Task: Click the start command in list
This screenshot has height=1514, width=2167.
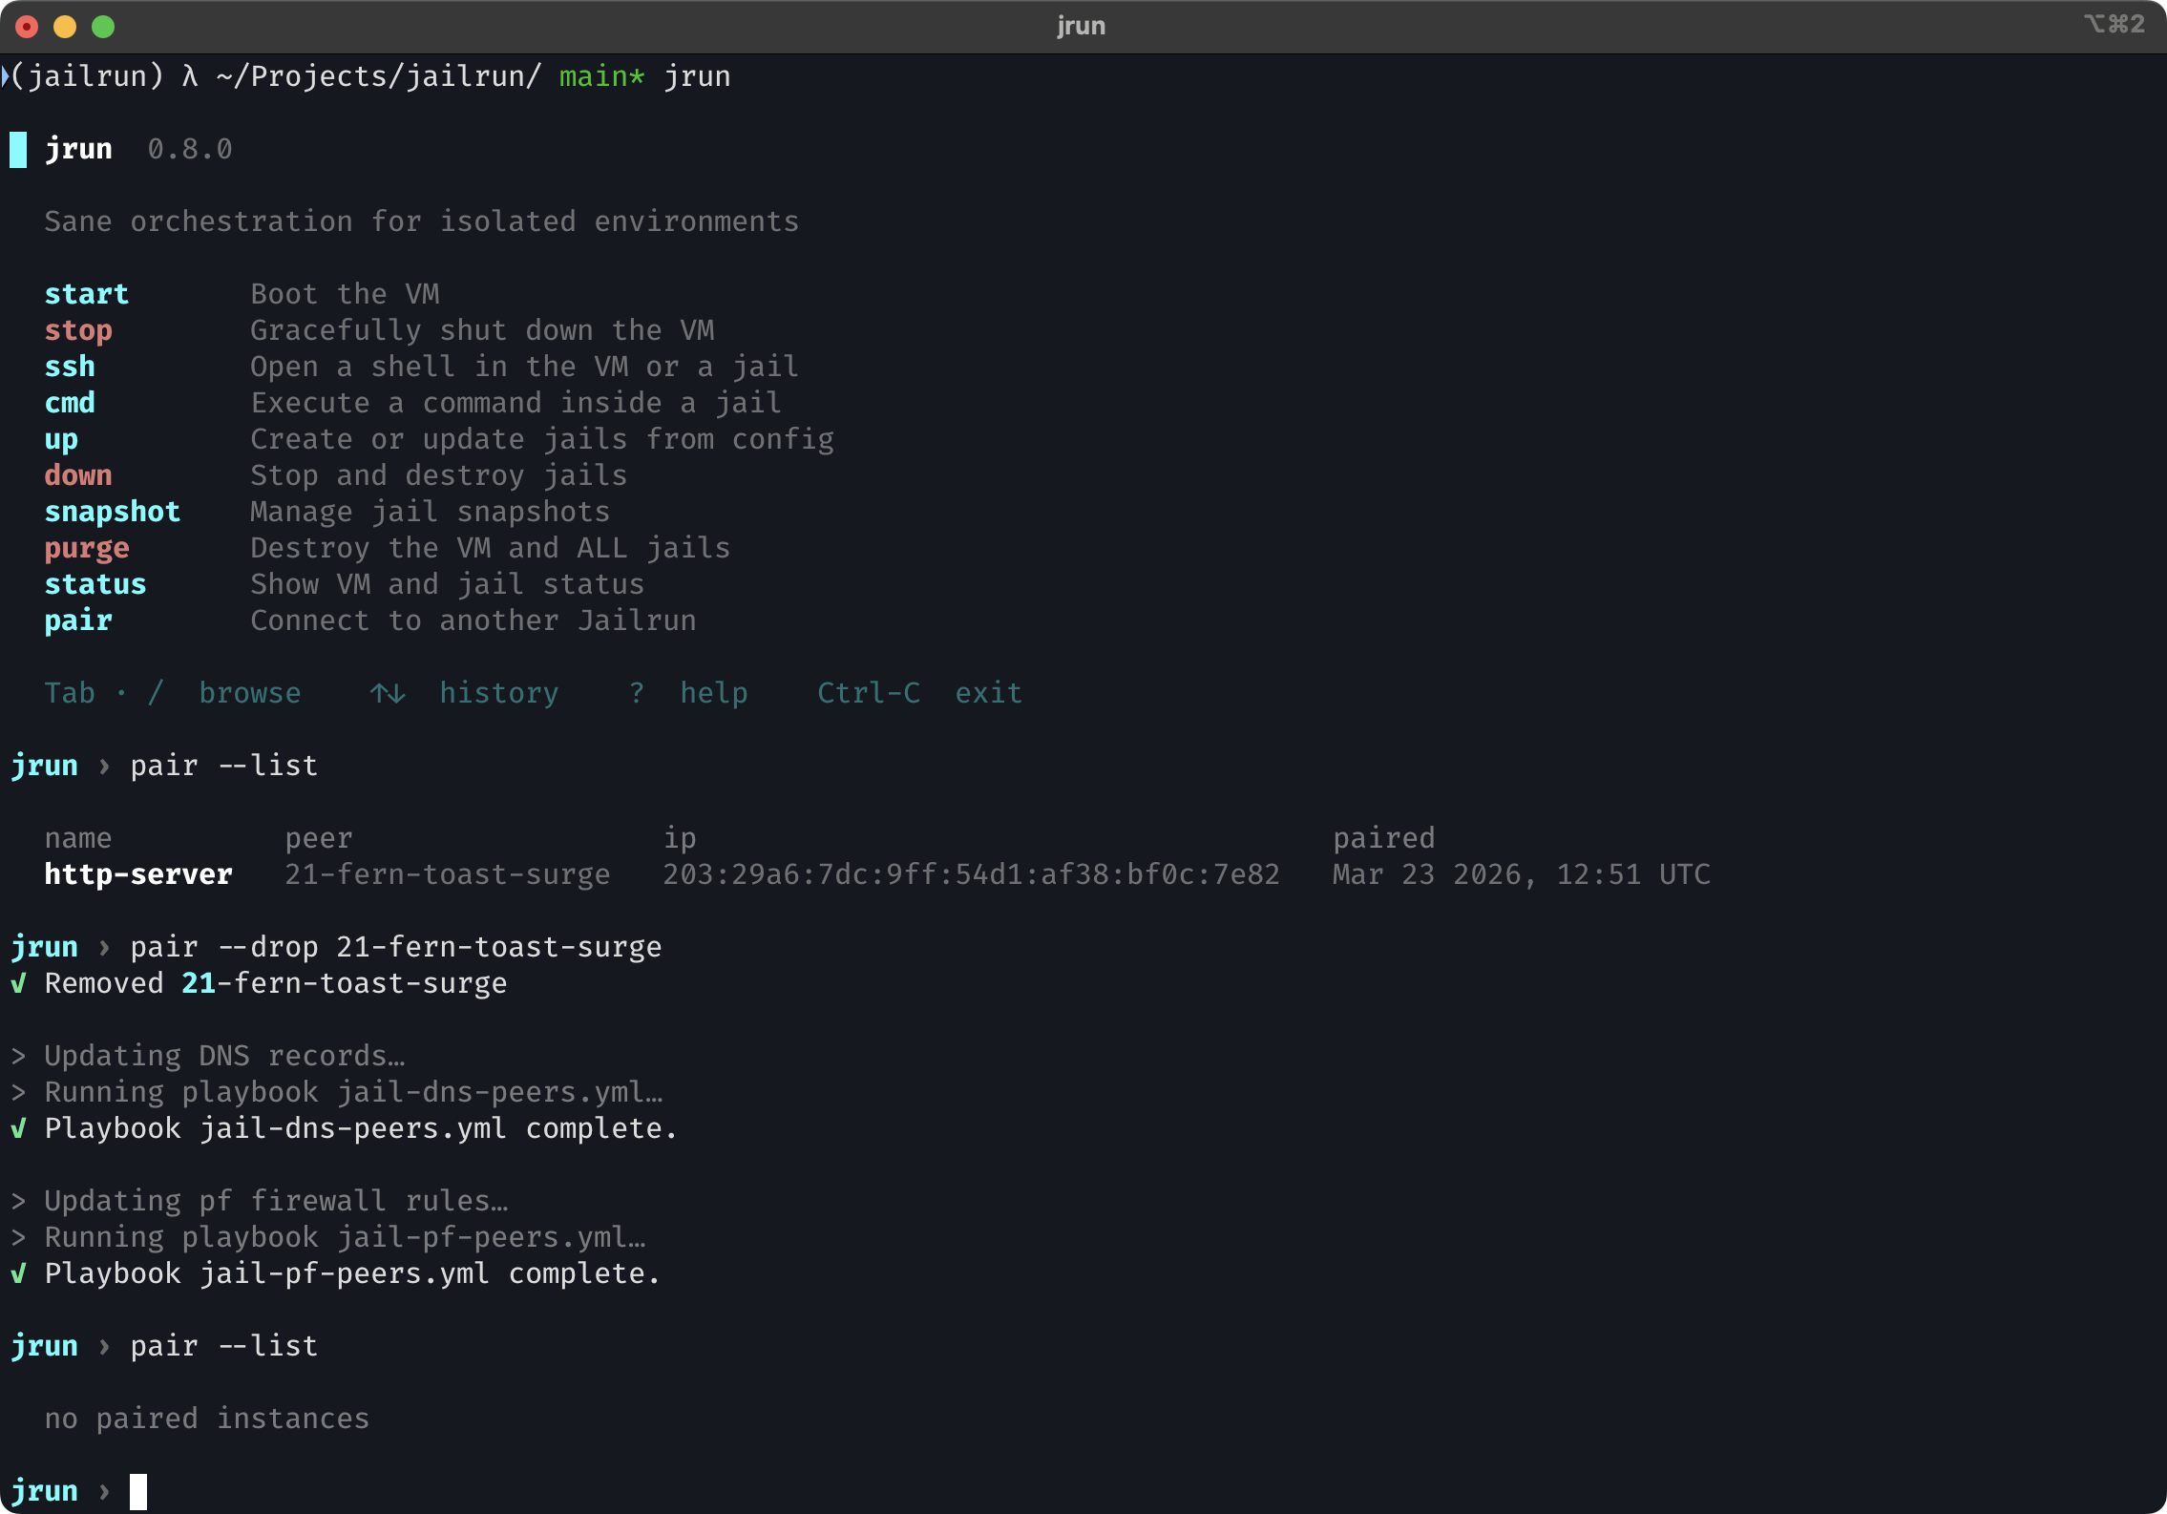Action: coord(87,294)
